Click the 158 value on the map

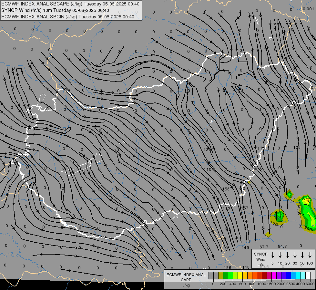click(x=226, y=189)
